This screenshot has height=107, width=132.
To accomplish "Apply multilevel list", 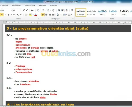I will [x=53, y=10].
